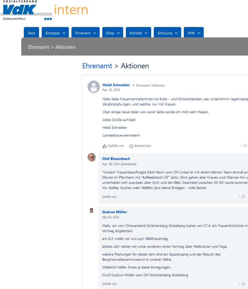248x289 pixels.
Task: Click the gray breadcrumb text Ehrenamt > Aktionen
Action: [52, 47]
